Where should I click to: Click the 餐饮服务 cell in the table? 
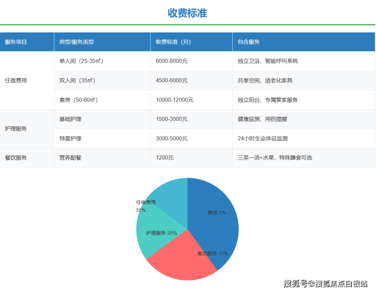(16, 158)
